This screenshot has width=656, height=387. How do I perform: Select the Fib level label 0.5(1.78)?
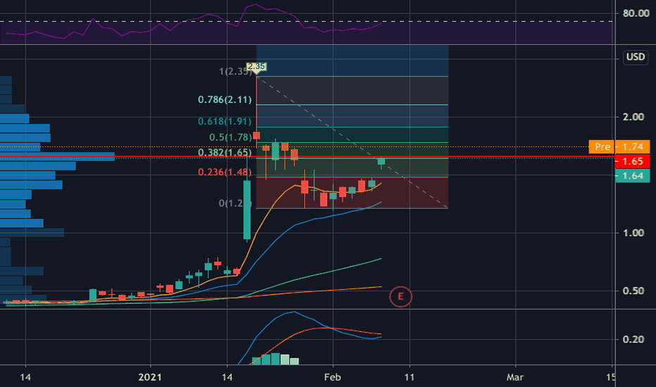231,137
